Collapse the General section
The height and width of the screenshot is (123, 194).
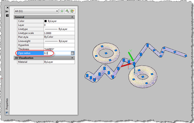click(x=72, y=17)
